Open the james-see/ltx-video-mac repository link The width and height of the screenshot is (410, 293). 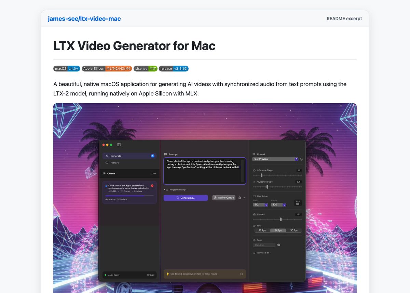[x=84, y=18]
